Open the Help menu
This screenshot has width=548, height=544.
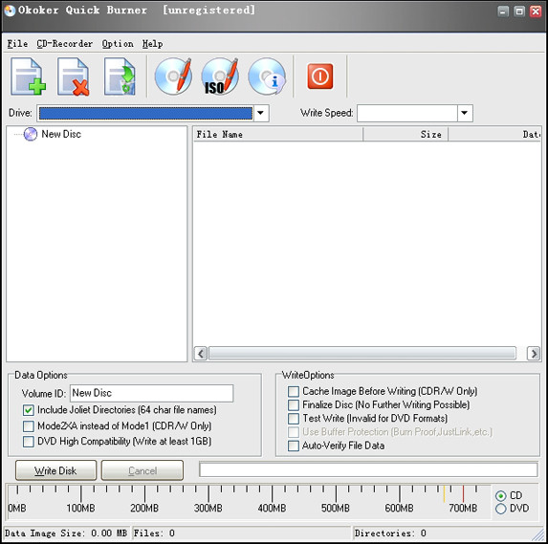click(152, 44)
